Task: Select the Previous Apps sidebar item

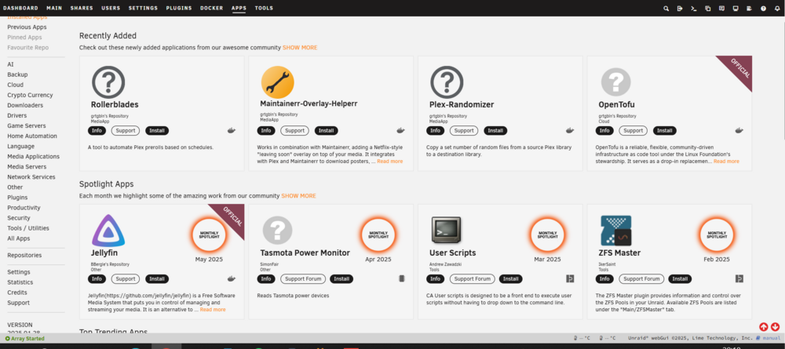Action: point(27,27)
